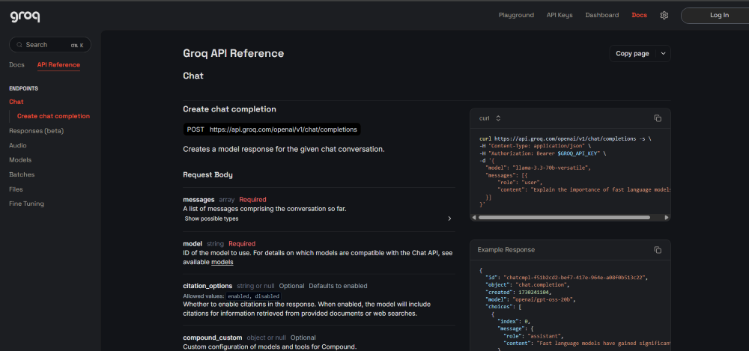Click the citation_options parameter name

(207, 286)
